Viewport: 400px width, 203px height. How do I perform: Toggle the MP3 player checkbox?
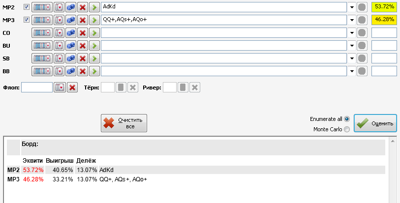(x=26, y=20)
